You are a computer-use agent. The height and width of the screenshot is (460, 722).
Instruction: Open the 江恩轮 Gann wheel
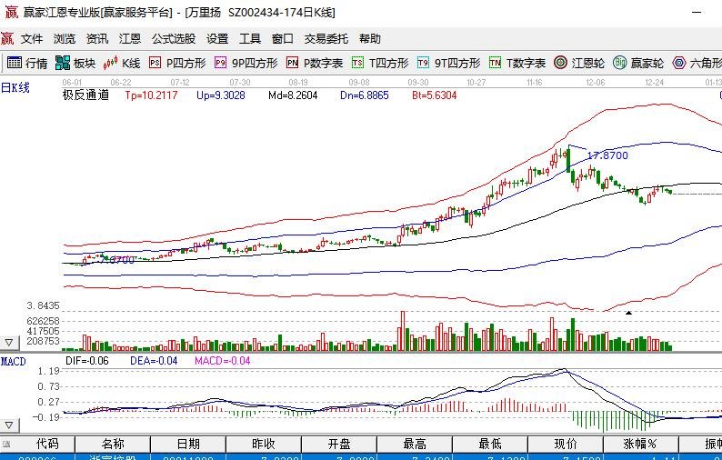pos(579,63)
